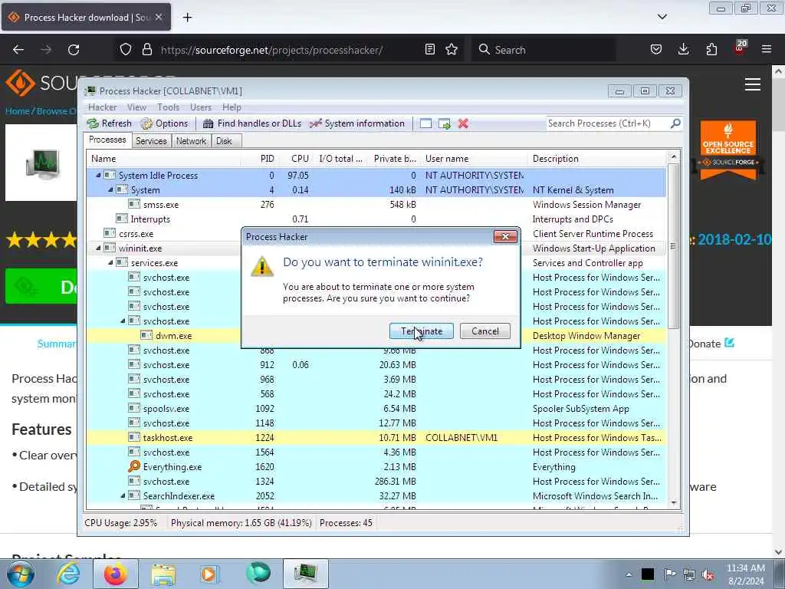Open the Firefox extensions puzzle icon
Screen dimensions: 785x589
(711, 49)
